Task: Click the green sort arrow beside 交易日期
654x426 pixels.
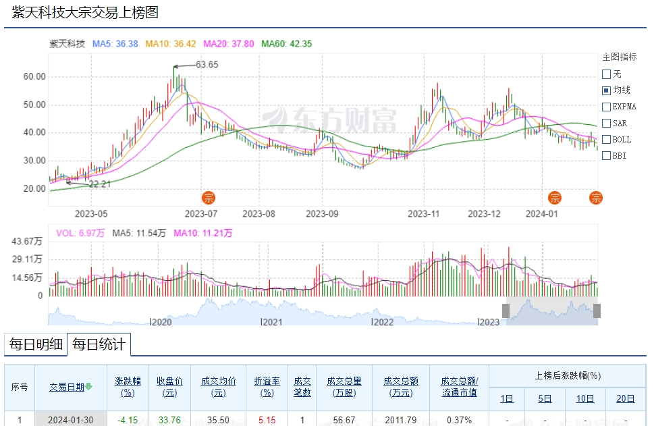Action: coord(88,387)
